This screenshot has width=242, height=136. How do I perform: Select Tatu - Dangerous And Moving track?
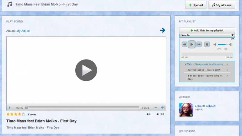(205, 64)
